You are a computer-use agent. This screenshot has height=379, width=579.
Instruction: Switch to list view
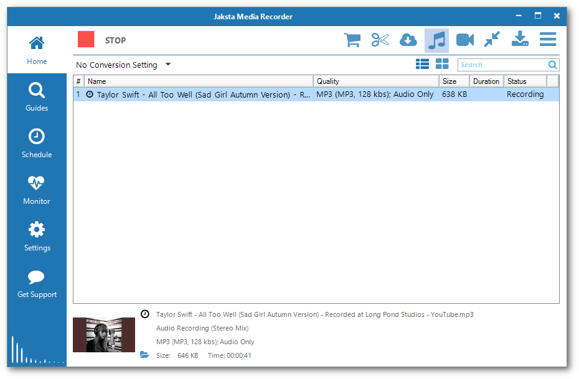[x=423, y=64]
